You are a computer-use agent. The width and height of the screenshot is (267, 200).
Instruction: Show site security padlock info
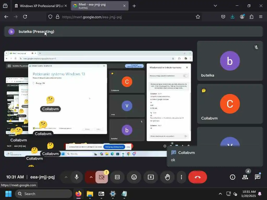coord(58,17)
